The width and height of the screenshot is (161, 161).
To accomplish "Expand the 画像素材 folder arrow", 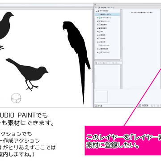I will tap(98, 28).
